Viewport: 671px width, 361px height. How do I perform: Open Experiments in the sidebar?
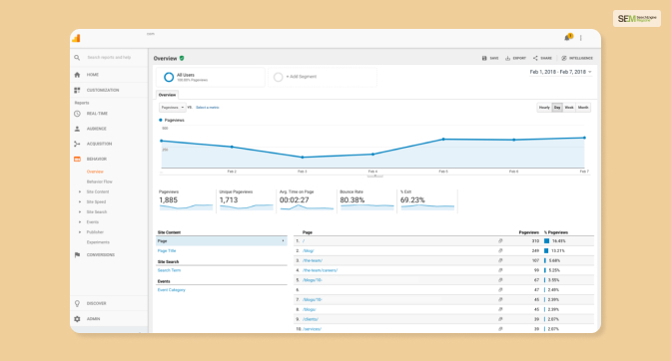click(98, 242)
